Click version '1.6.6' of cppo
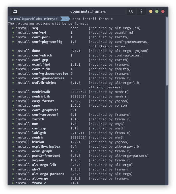Screen dimensions: 176x194 (x=75, y=106)
